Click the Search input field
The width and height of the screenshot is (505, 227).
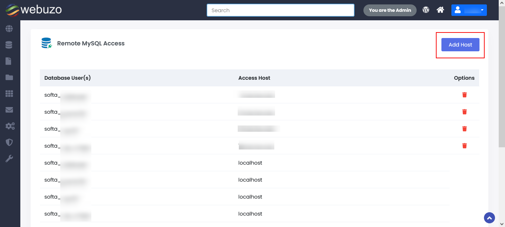(280, 10)
